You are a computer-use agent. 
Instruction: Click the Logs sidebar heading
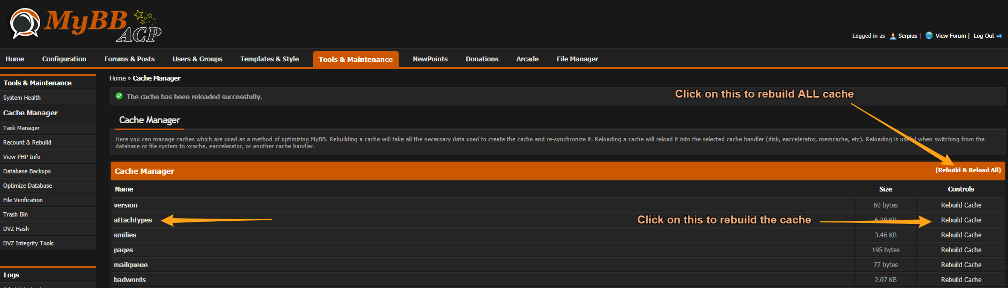(11, 275)
